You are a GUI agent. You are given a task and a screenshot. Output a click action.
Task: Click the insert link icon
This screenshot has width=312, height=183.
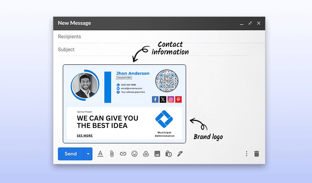[x=123, y=154]
